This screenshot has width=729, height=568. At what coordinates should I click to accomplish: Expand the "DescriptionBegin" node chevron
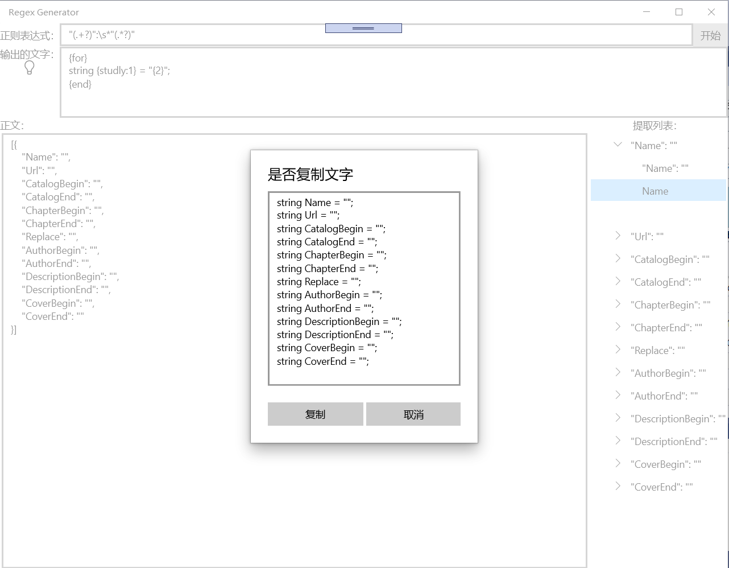618,418
